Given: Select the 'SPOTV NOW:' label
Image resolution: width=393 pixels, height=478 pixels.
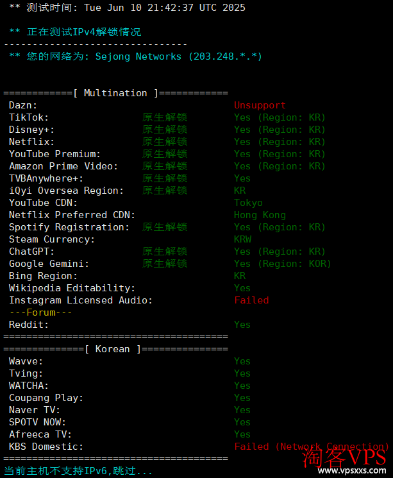Looking at the screenshot, I should (37, 422).
